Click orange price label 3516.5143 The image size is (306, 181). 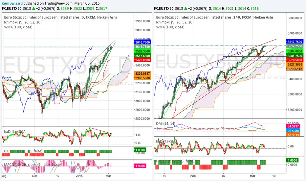[295, 69]
